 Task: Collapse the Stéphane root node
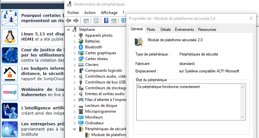68,30
